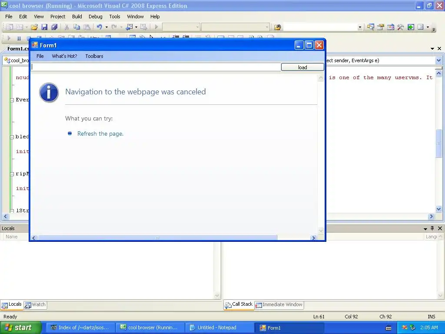Screen dimensions: 445x334
Task: Click Form1 horizontal scrollbar thumb
Action: pyautogui.click(x=157, y=238)
